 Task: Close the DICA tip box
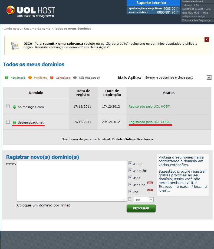click(x=206, y=40)
